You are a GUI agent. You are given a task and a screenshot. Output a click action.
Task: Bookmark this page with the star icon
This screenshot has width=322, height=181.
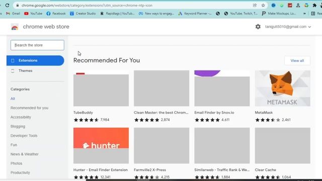(x=263, y=6)
